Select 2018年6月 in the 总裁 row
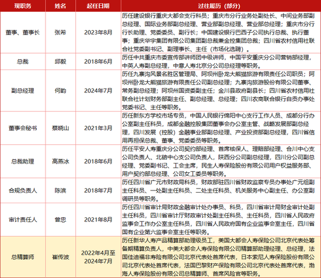Viewport: 321px width, 278px height. [x=98, y=61]
